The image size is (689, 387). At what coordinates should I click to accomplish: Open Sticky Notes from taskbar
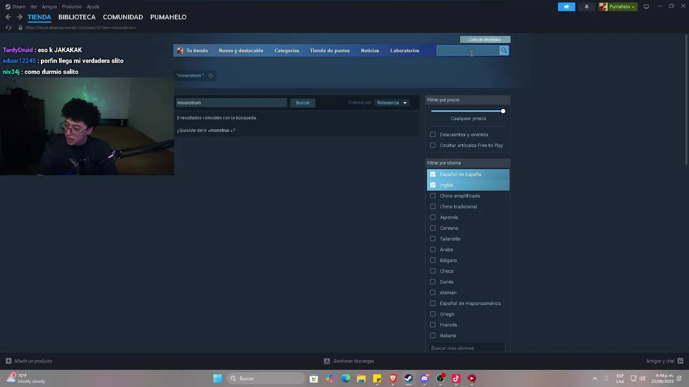pos(377,378)
